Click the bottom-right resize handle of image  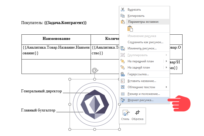[119, 129]
